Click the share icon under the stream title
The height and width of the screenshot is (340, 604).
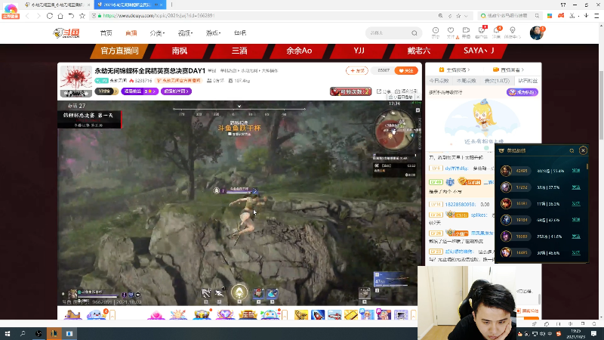379,91
